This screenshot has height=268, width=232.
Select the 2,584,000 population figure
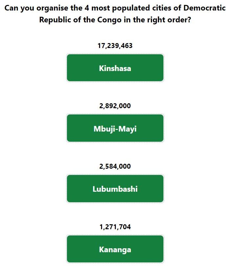pyautogui.click(x=115, y=166)
